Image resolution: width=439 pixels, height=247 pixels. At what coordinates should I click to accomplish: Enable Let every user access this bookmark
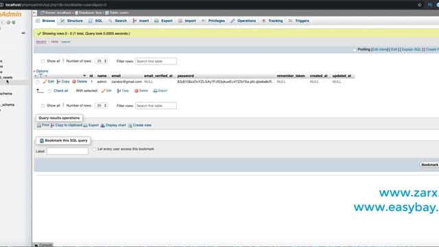pos(95,150)
